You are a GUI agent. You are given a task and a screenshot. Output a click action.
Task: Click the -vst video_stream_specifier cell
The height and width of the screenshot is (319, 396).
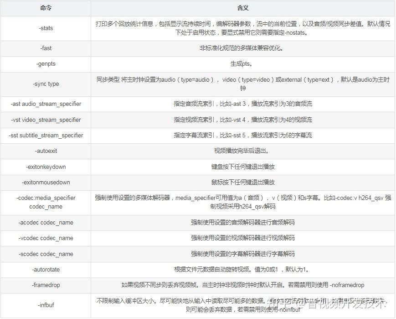coord(46,120)
